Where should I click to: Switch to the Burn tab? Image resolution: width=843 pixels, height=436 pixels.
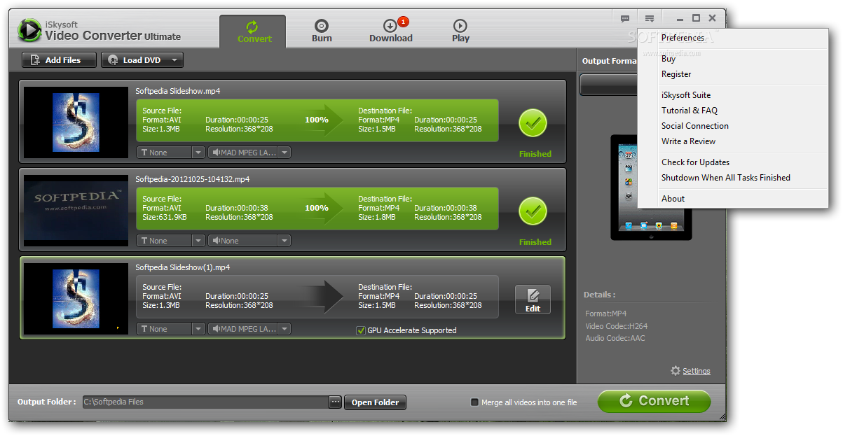coord(322,31)
